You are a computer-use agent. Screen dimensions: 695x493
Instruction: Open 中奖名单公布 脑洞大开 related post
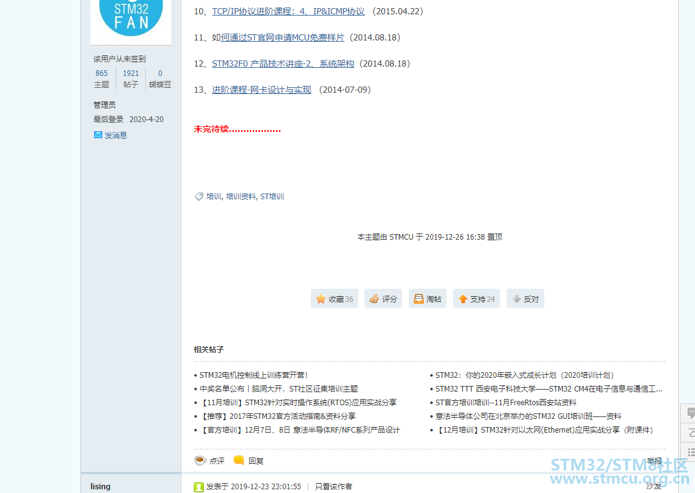[279, 389]
